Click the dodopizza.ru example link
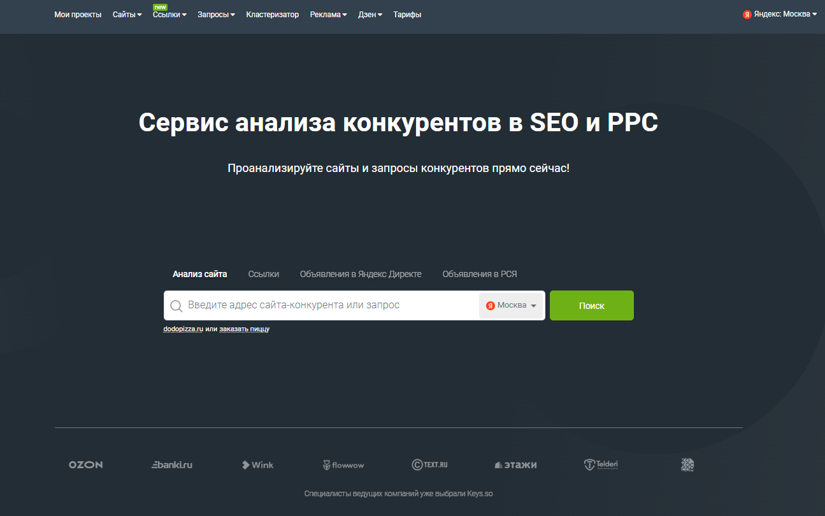825x516 pixels. click(x=183, y=329)
